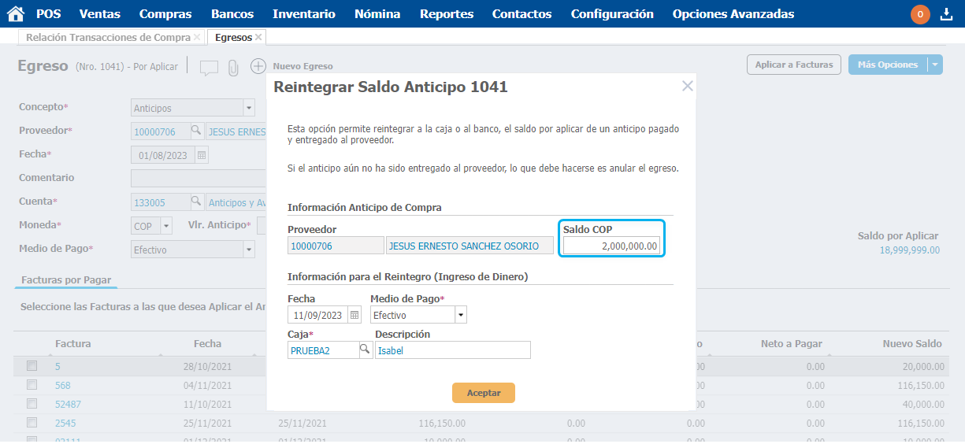Click the plus icon for Nuevo Egreso
The height and width of the screenshot is (444, 965).
pos(258,67)
